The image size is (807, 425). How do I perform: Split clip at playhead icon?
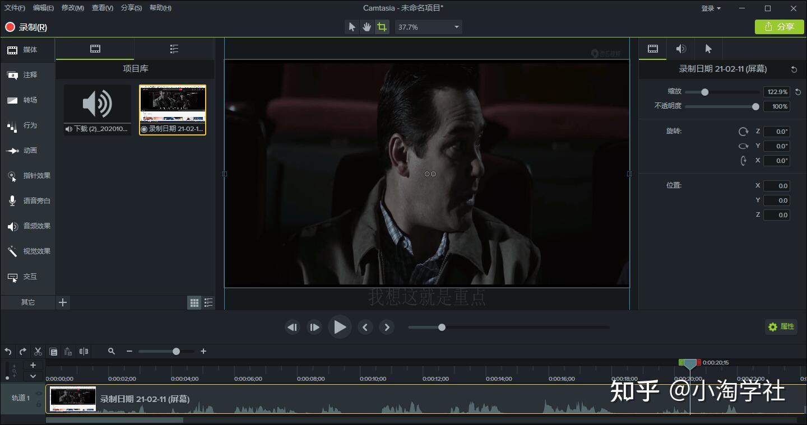(x=84, y=352)
